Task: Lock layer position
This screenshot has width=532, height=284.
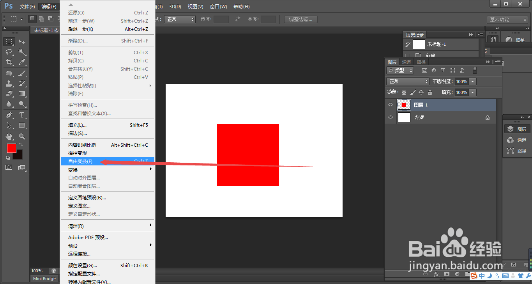Action: click(x=421, y=92)
